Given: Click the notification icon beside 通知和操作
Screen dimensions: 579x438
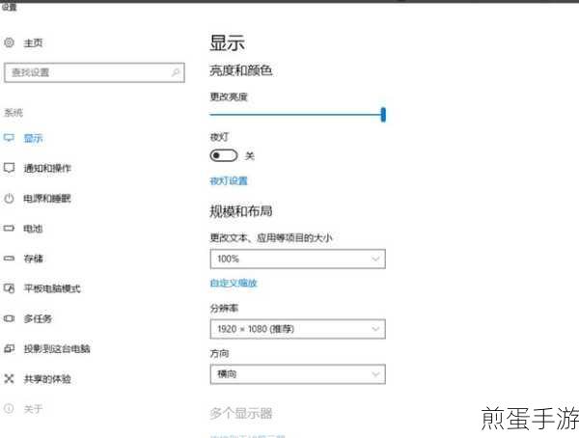Looking at the screenshot, I should point(9,168).
